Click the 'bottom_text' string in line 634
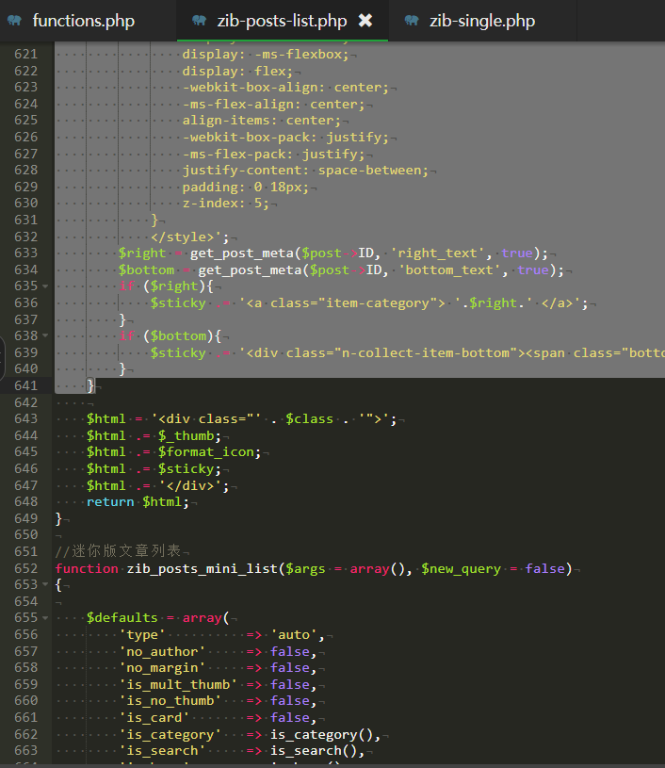Image resolution: width=665 pixels, height=768 pixels. pos(454,270)
